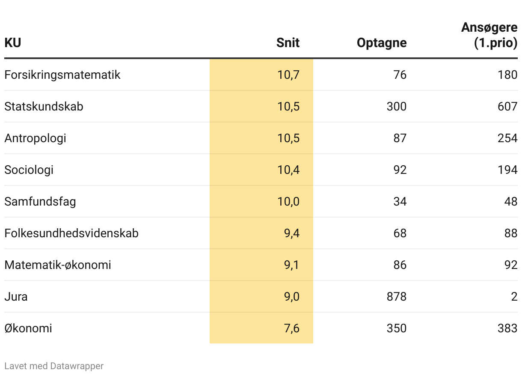The image size is (522, 376).
Task: Select the Samfundsfag row label
Action: tap(40, 202)
